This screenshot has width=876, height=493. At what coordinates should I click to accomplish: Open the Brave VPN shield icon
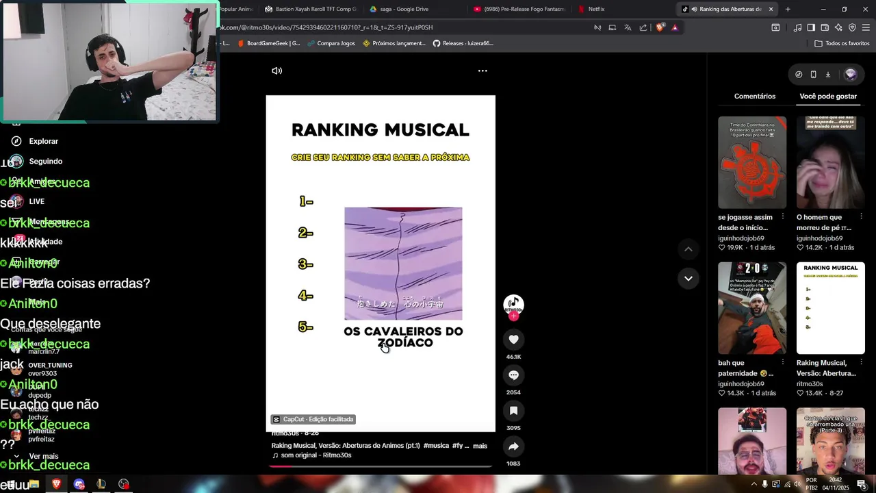coord(852,27)
